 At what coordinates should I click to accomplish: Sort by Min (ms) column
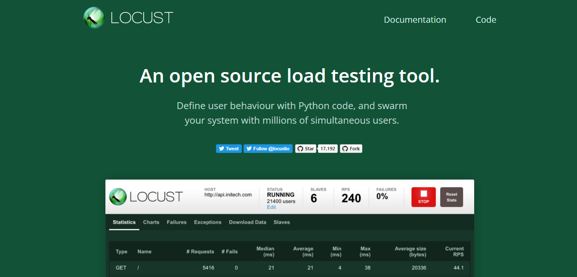pos(336,252)
